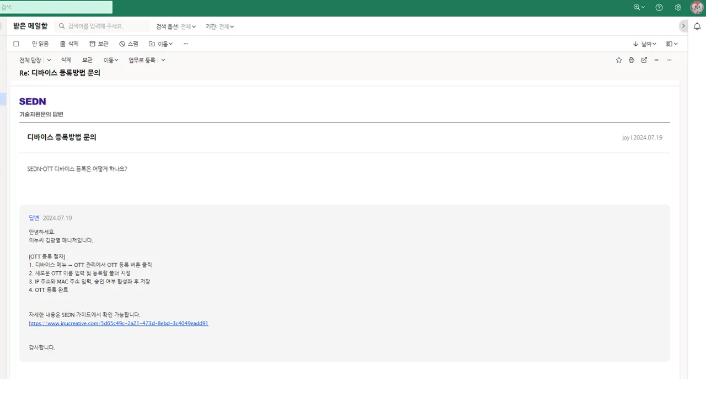Archive using 보관 box icon in list toolbar
706x397 pixels.
[99, 44]
